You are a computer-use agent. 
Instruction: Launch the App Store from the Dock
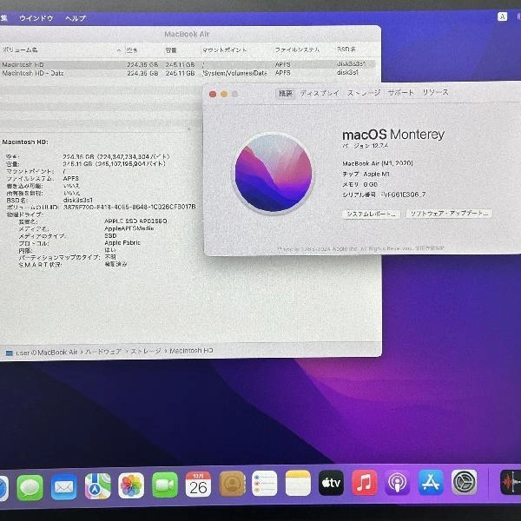pos(431,482)
